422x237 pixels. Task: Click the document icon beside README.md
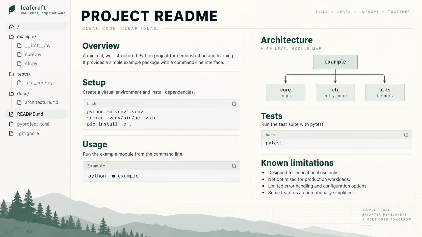click(11, 114)
